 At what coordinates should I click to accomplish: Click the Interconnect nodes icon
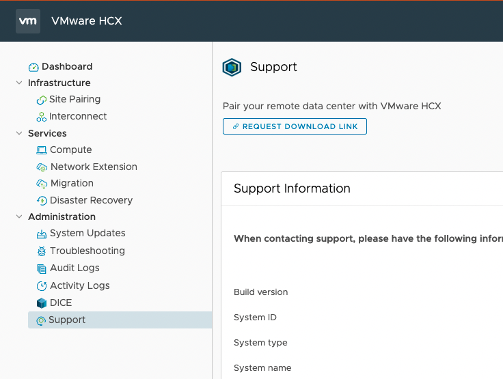(42, 117)
